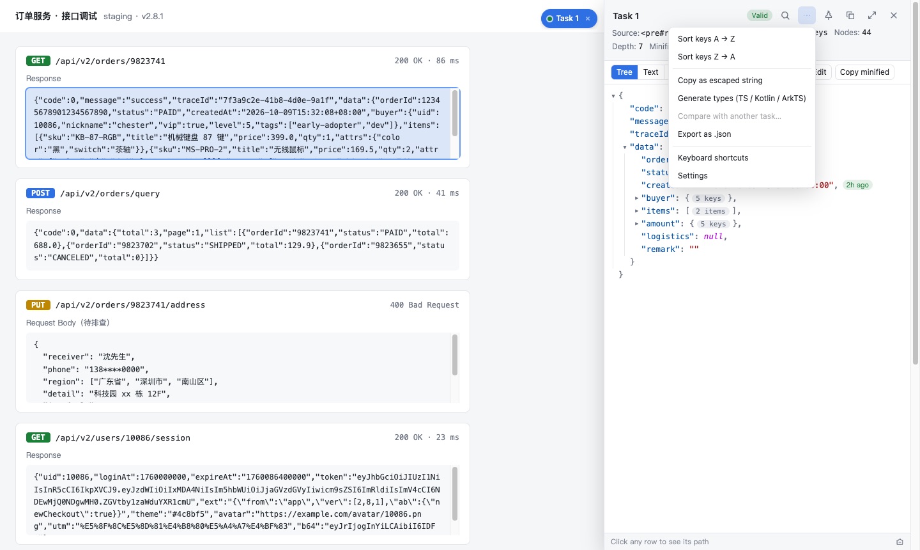Click the 2h ago badge
This screenshot has height=550, width=920.
857,185
